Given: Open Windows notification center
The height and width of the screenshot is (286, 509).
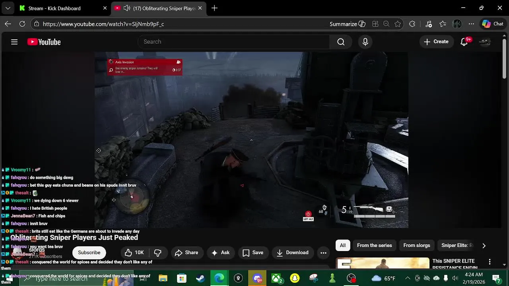Looking at the screenshot, I should point(496,278).
